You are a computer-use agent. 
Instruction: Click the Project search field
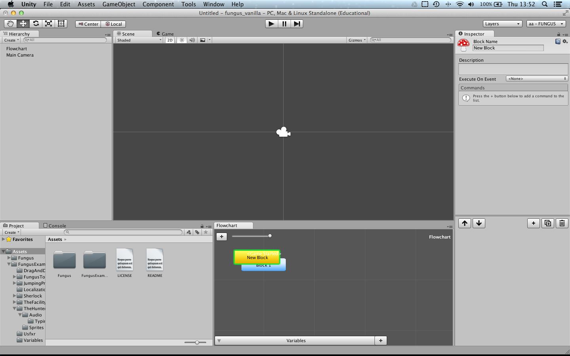pos(123,232)
